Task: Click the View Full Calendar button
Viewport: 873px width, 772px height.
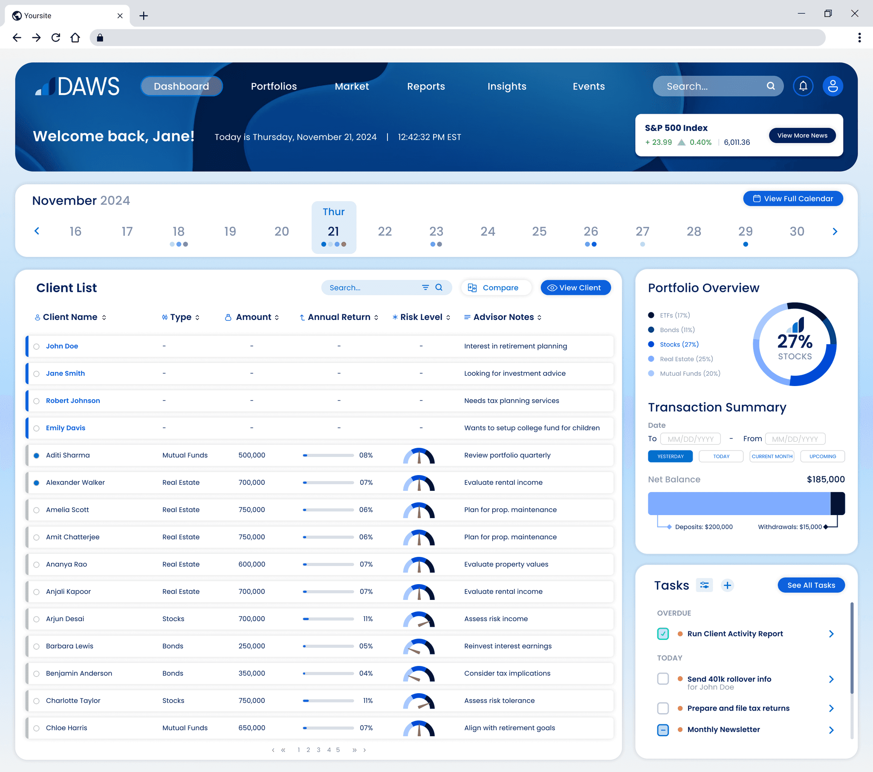Action: coord(793,199)
